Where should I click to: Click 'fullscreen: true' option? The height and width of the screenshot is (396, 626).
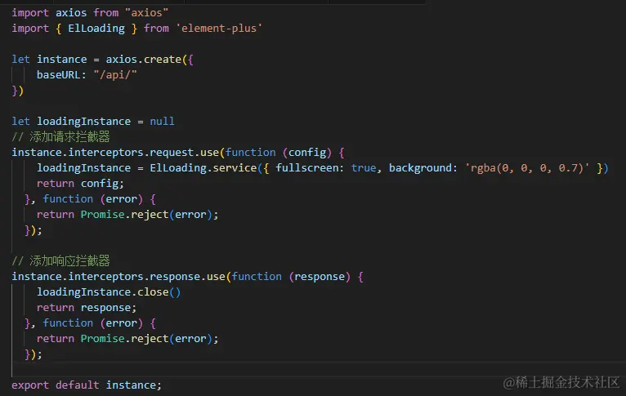tap(326, 168)
